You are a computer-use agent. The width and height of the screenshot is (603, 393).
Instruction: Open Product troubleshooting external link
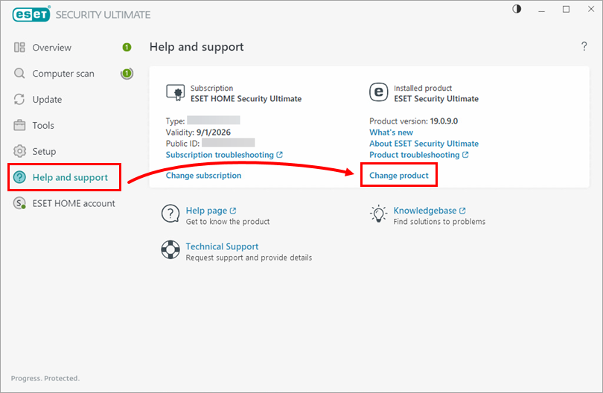[x=418, y=155]
